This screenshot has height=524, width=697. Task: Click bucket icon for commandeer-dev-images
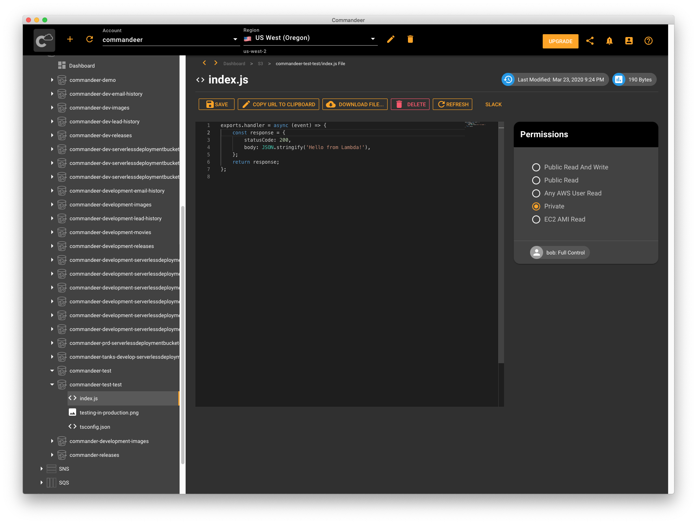click(x=62, y=107)
